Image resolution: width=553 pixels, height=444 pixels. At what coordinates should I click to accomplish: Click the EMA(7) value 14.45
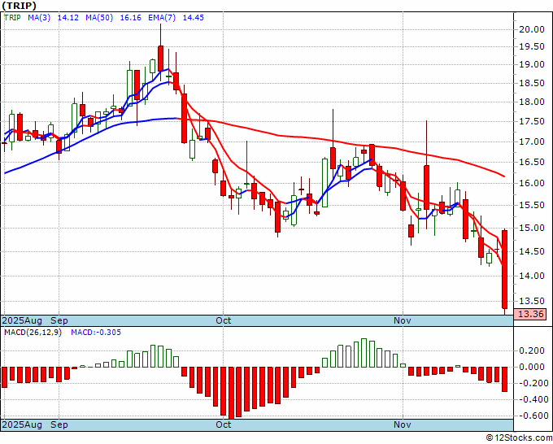click(194, 17)
